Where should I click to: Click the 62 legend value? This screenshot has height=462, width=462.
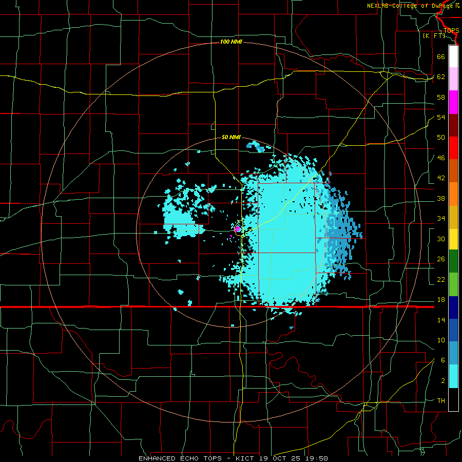point(441,77)
